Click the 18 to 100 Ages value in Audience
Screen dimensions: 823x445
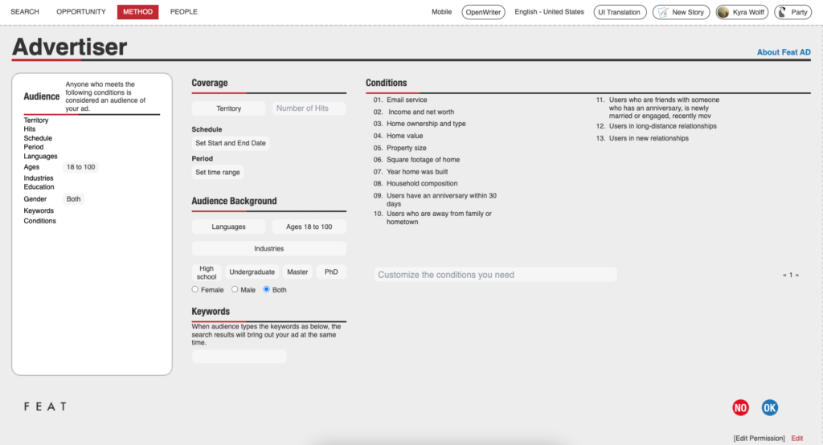coord(81,167)
